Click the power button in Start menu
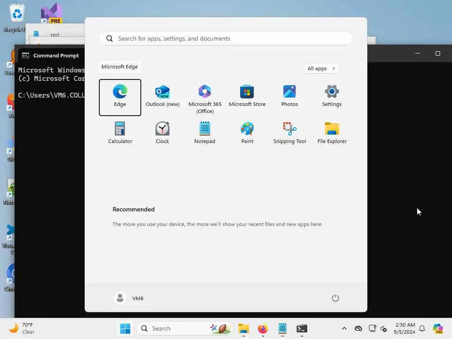This screenshot has height=339, width=452. pos(335,298)
